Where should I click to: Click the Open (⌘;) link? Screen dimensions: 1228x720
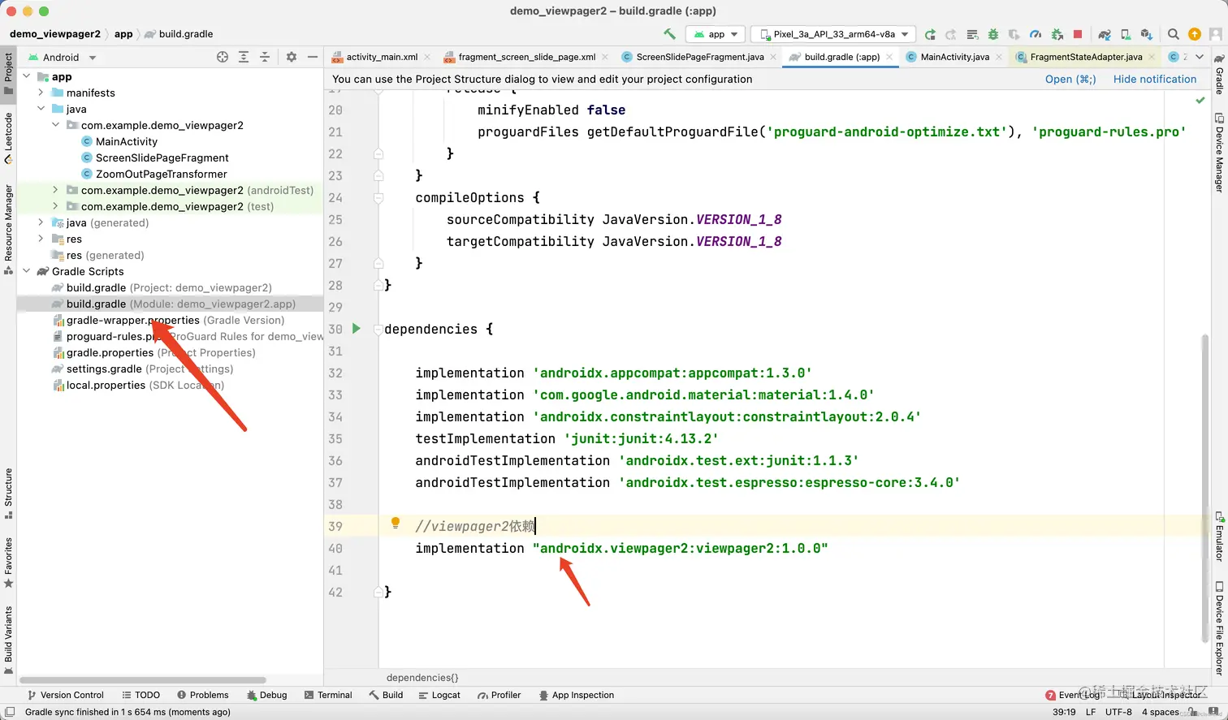1070,79
